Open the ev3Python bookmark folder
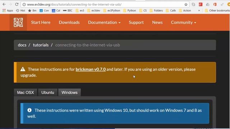 (112, 10)
